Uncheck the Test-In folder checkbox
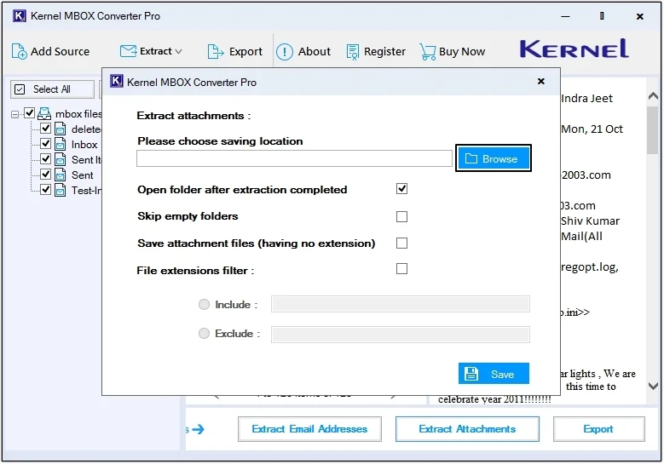The height and width of the screenshot is (464, 664). (45, 189)
